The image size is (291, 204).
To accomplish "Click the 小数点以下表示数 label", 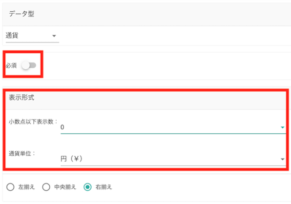I will (x=33, y=122).
